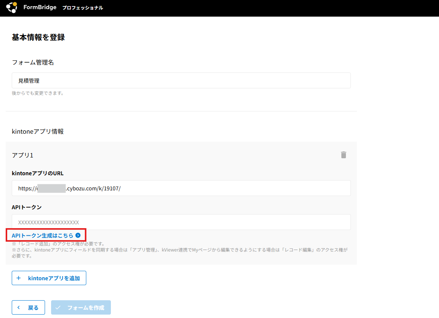This screenshot has width=439, height=318.
Task: Focus the フォーム管理名 input field
Action: click(181, 80)
